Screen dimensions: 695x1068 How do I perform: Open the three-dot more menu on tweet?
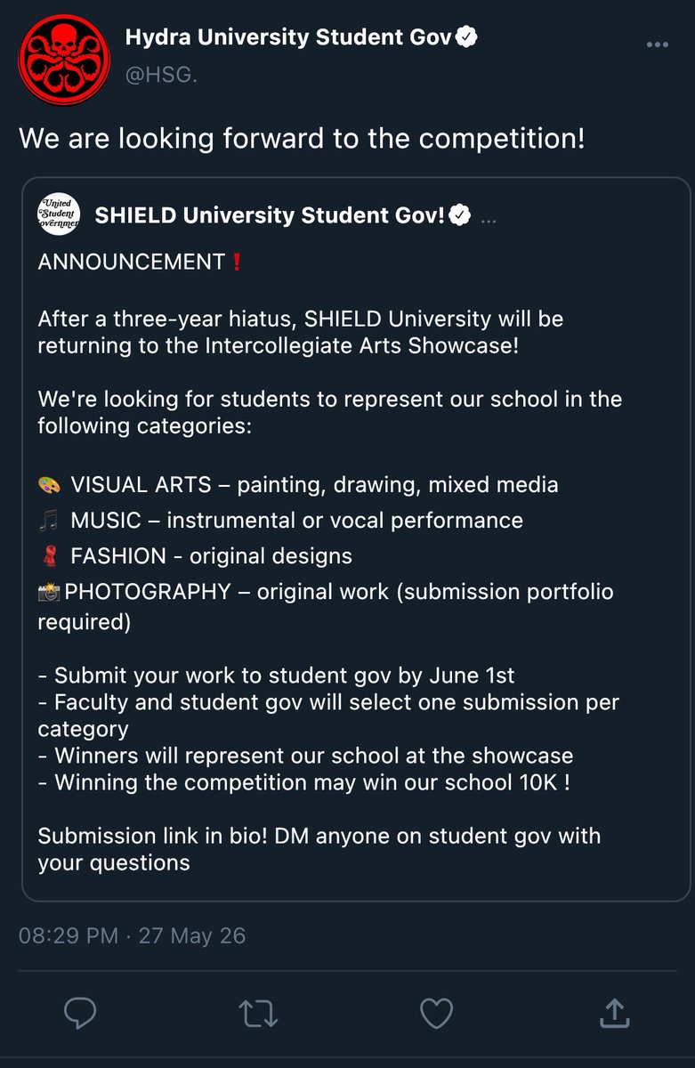coord(657,45)
